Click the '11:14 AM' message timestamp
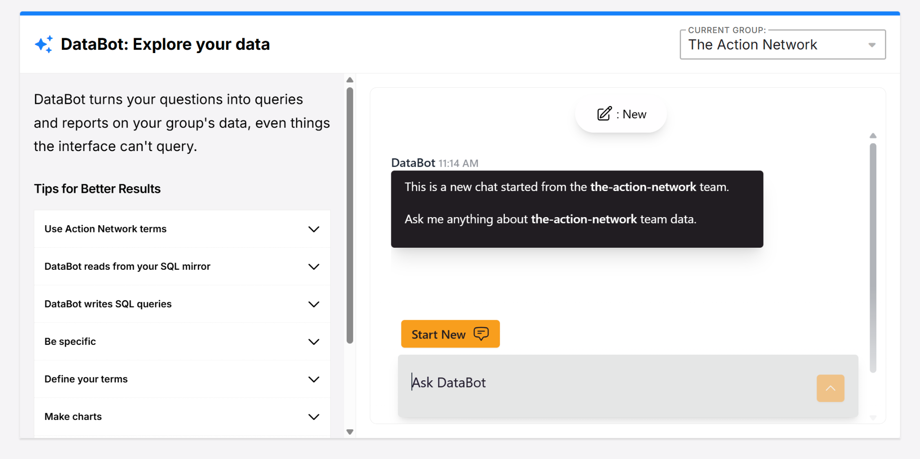This screenshot has height=459, width=920. coord(458,163)
